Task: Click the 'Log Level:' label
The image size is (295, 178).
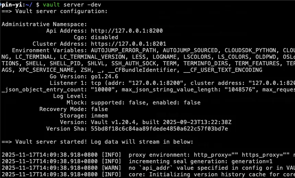Action: (x=70, y=96)
